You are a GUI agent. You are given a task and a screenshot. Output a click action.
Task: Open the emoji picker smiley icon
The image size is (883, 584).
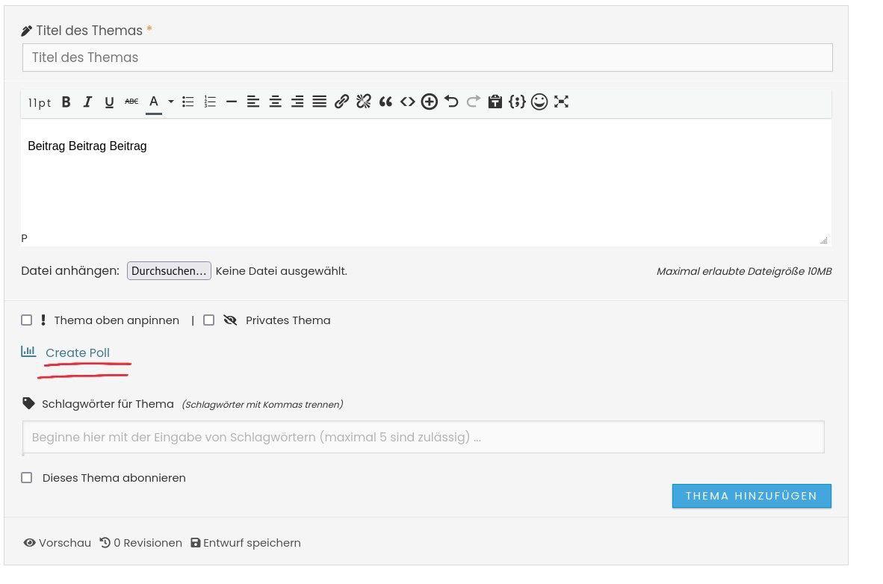[539, 102]
